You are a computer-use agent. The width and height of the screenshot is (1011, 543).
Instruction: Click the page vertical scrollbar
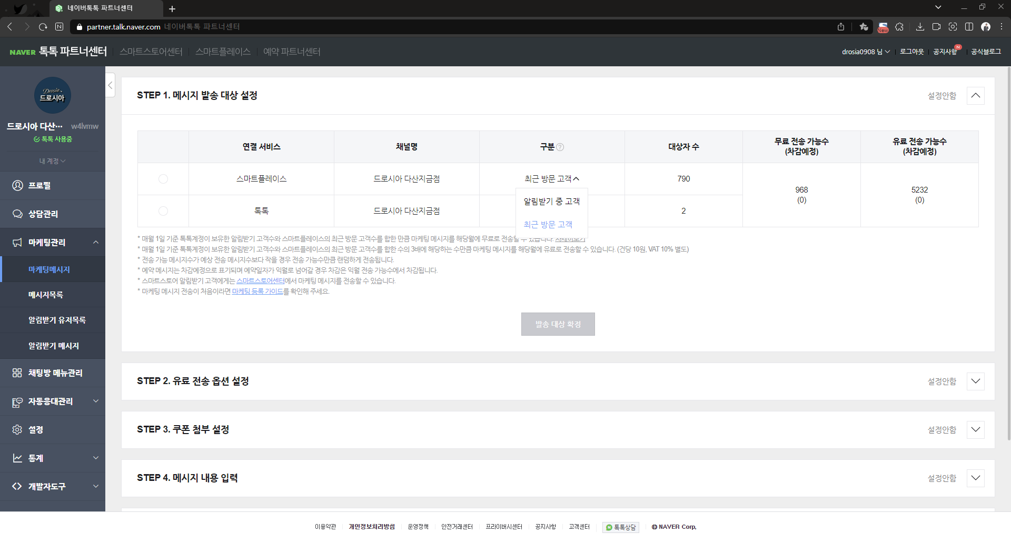[1008, 253]
